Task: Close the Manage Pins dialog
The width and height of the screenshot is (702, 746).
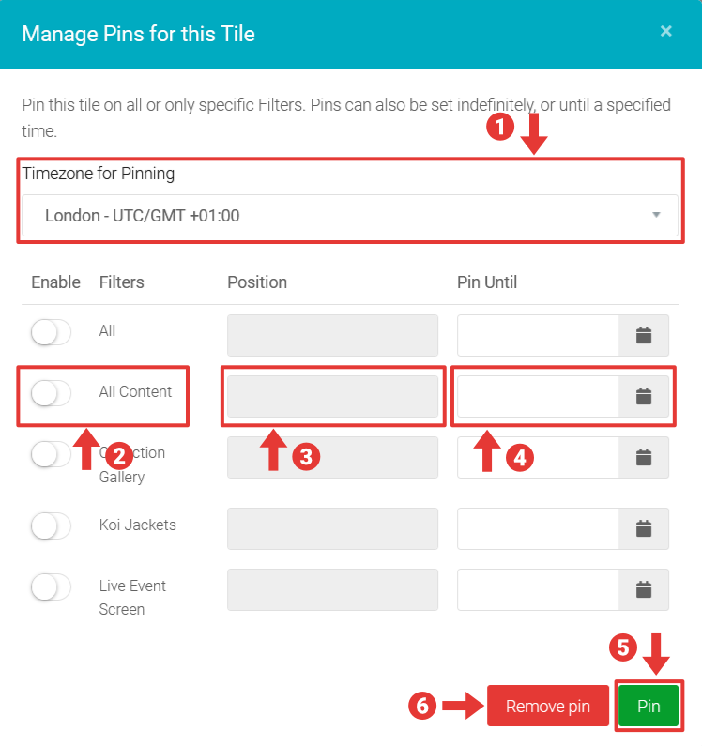Action: point(665,31)
